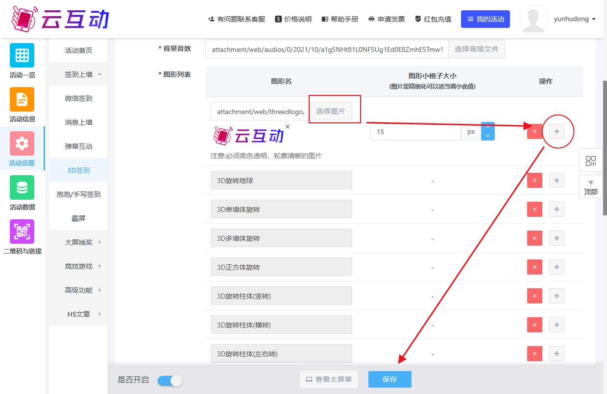Open the 二维码与链接 QR icon
607x394 pixels.
click(22, 232)
